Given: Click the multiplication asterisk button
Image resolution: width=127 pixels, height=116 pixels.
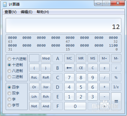Looking at the screenshot, I should [x=104, y=87].
